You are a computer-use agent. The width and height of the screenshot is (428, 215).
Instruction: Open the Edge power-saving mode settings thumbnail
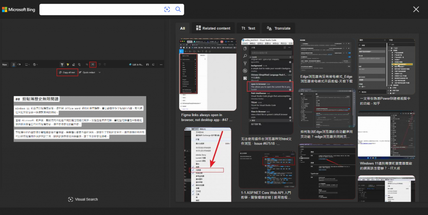327,56
